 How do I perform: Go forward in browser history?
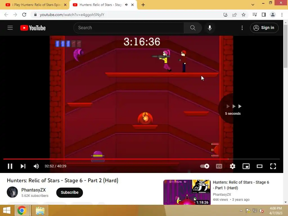[x=15, y=15]
